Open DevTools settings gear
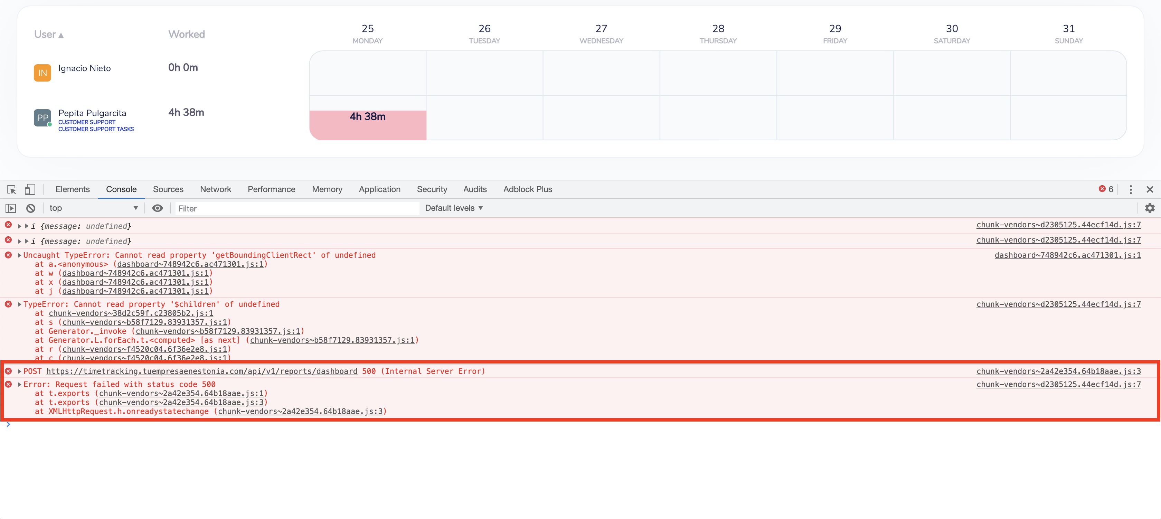 point(1150,208)
